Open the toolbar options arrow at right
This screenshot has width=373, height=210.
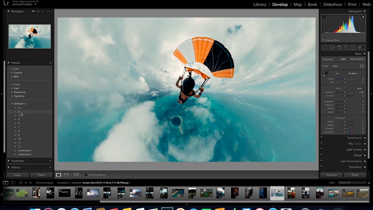point(315,175)
